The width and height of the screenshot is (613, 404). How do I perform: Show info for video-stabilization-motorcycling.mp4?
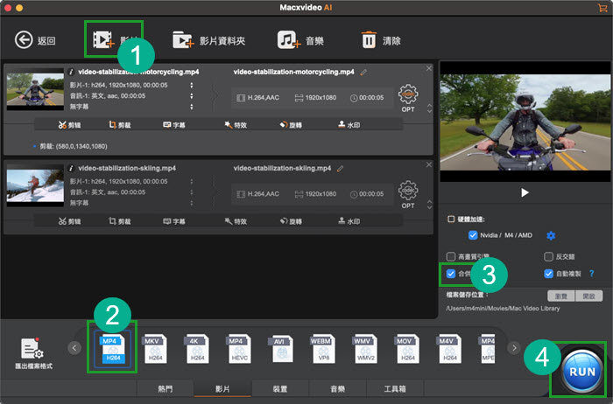tap(71, 72)
